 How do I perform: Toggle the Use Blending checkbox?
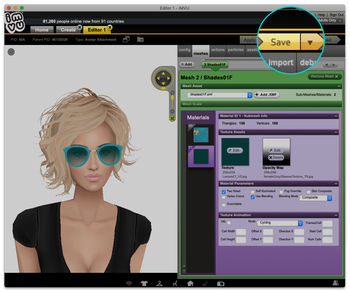[252, 197]
